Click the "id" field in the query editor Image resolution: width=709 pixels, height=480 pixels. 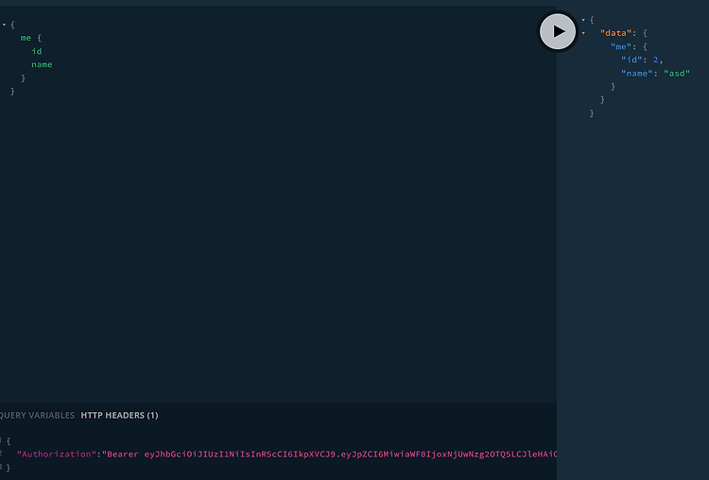coord(37,51)
